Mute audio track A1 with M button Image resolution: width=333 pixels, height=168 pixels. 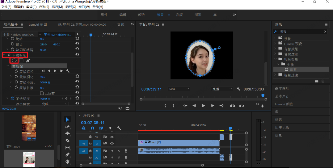(x=112, y=151)
